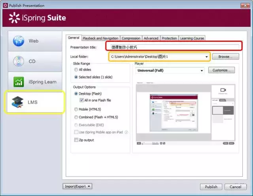Choose the CD disc icon
Viewport: 253px width, 196px height.
point(19,61)
